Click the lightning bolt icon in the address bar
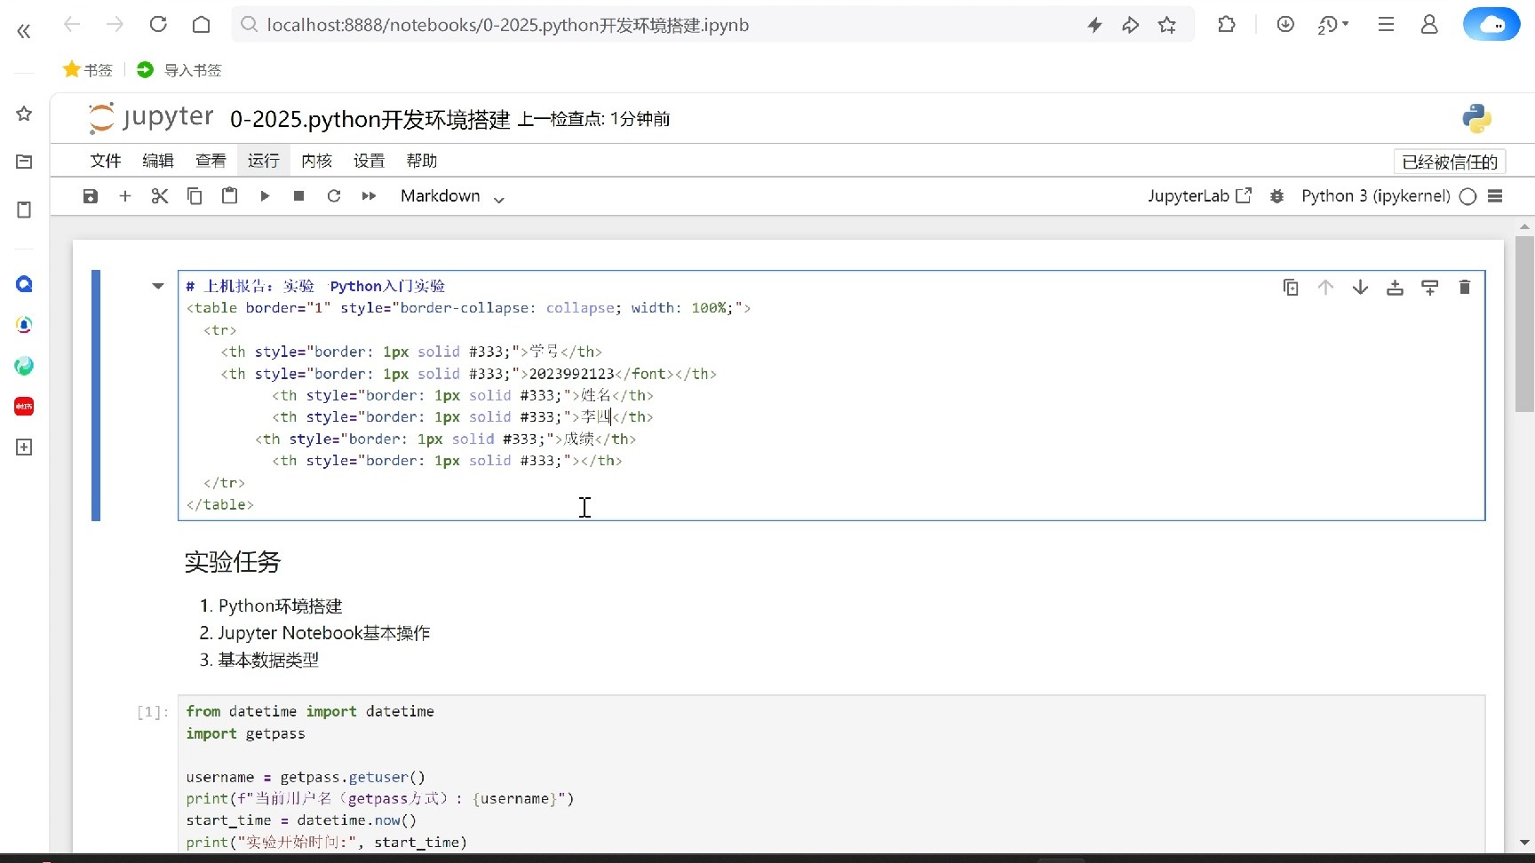 point(1094,25)
